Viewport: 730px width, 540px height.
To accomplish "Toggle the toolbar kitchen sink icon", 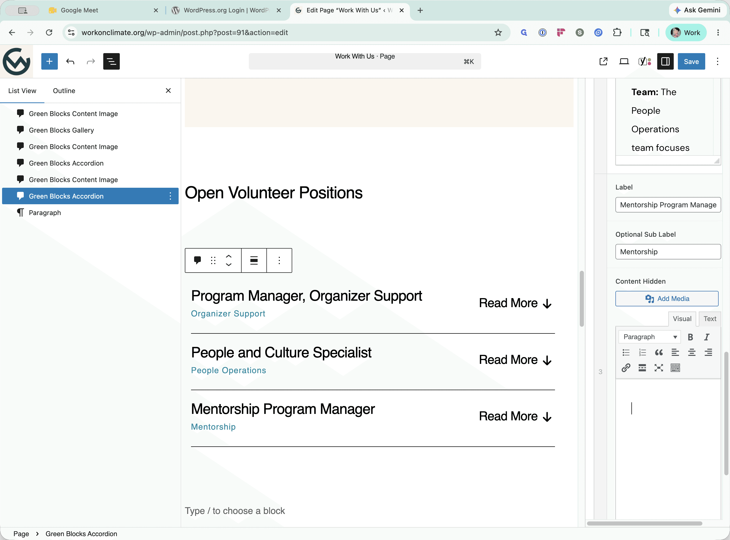I will tap(675, 368).
